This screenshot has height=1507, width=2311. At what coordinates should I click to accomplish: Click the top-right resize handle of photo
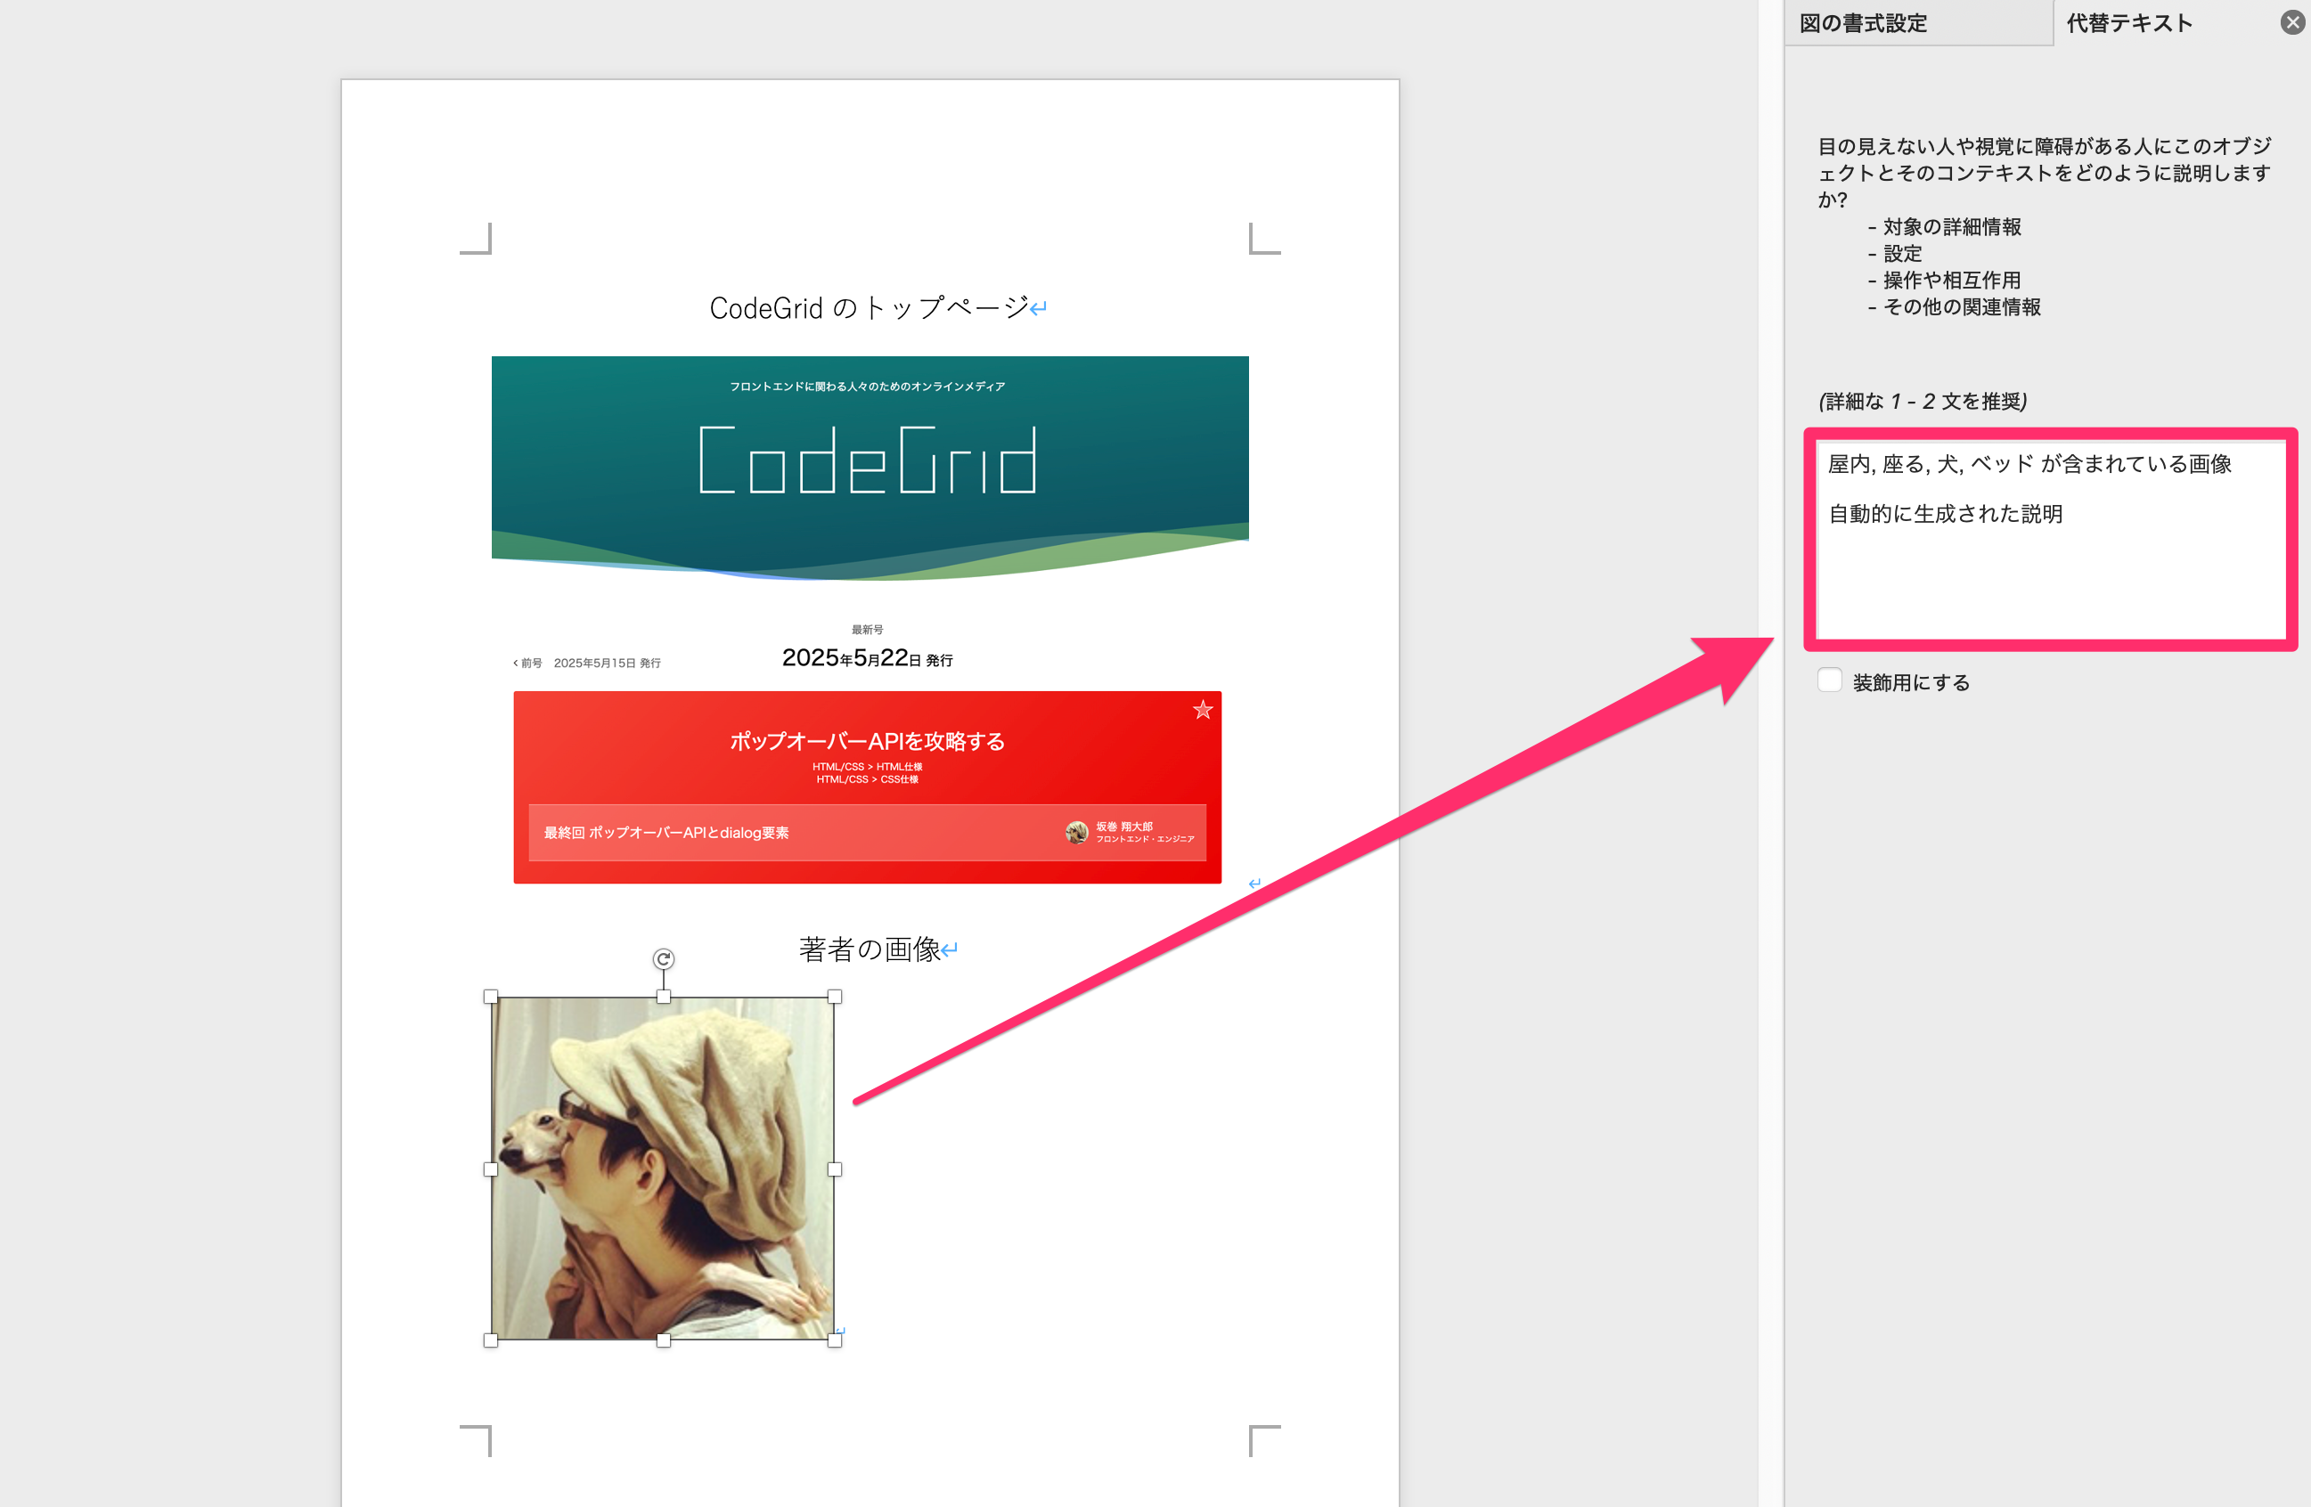tap(834, 997)
